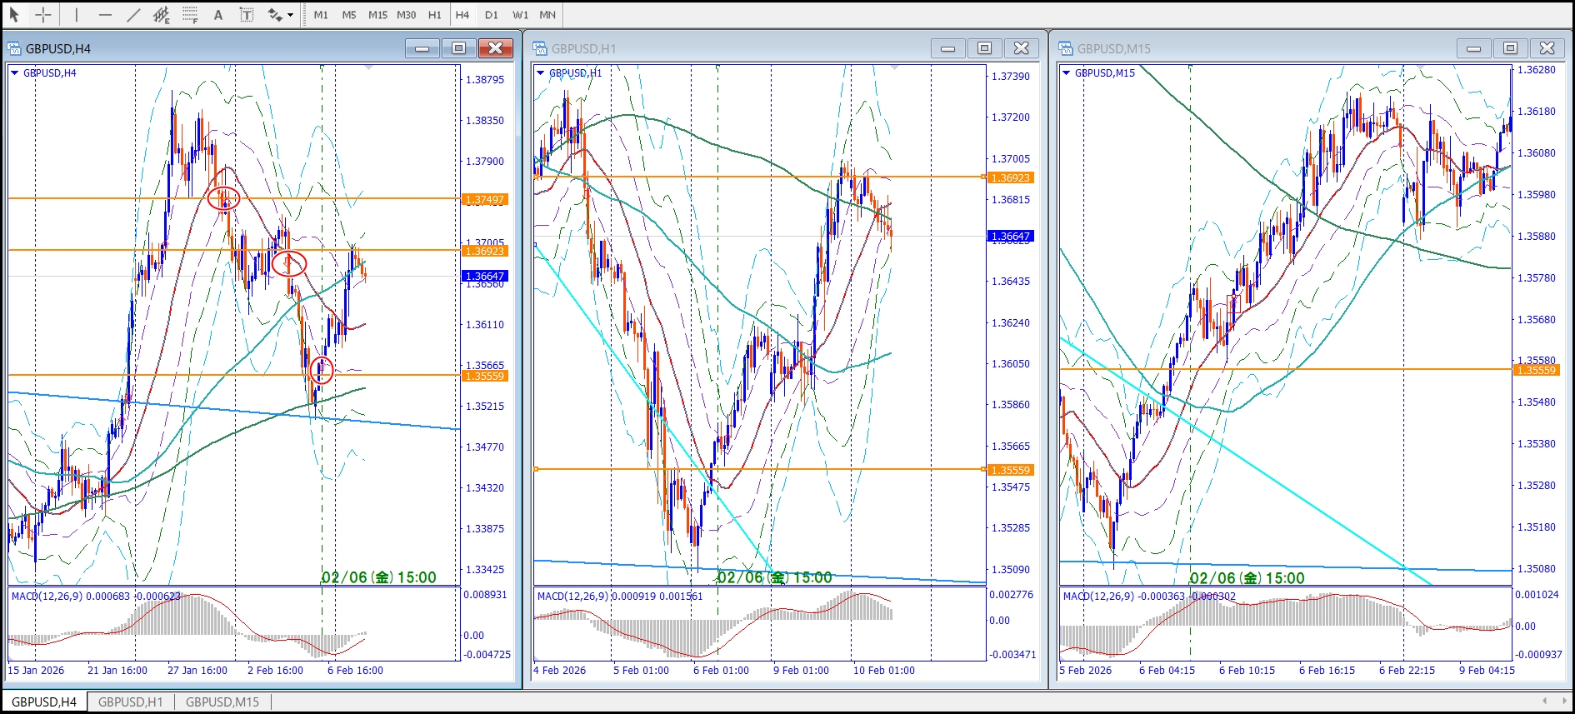Toggle the M15 timeframe button
Image resolution: width=1575 pixels, height=714 pixels.
click(377, 15)
